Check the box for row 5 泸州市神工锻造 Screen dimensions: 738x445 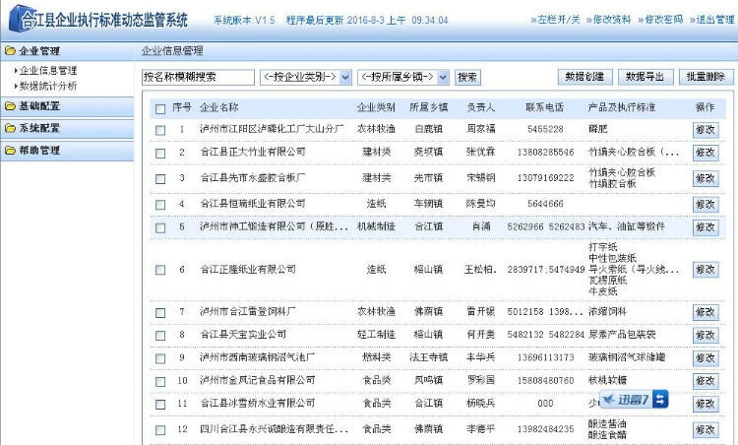tap(160, 228)
